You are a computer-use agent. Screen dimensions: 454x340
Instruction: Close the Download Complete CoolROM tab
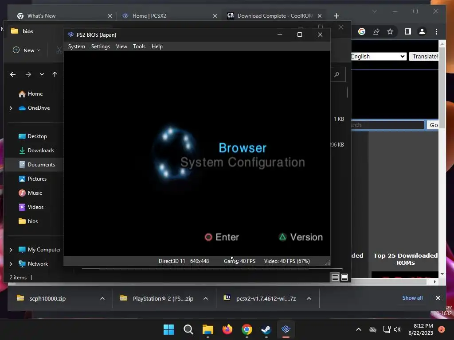320,16
